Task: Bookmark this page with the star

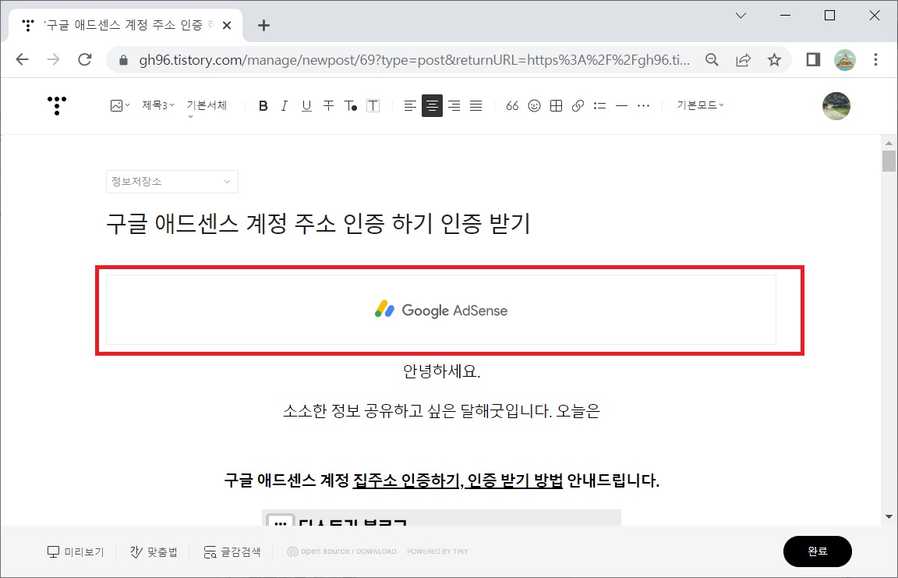Action: [x=774, y=59]
